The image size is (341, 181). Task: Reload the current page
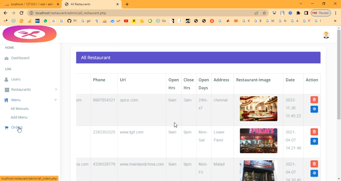pyautogui.click(x=21, y=13)
